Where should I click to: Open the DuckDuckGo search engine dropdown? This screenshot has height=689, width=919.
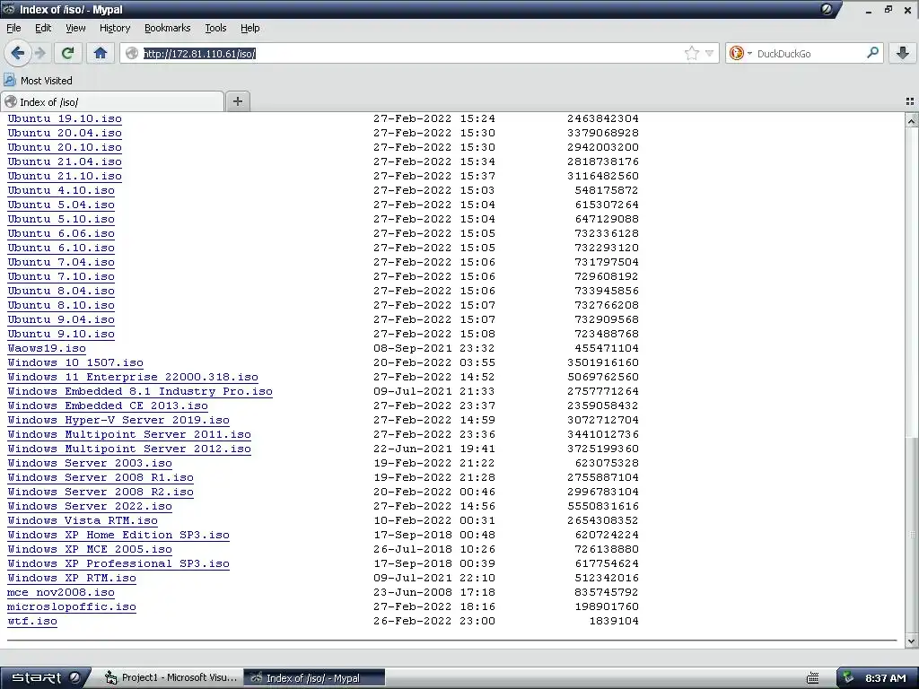click(740, 53)
